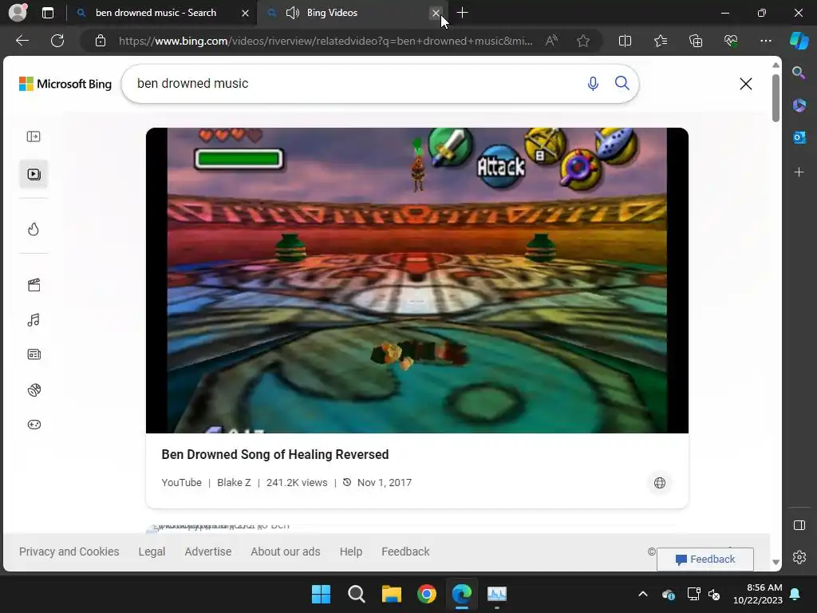Open the Blake Z channel link

click(x=234, y=483)
